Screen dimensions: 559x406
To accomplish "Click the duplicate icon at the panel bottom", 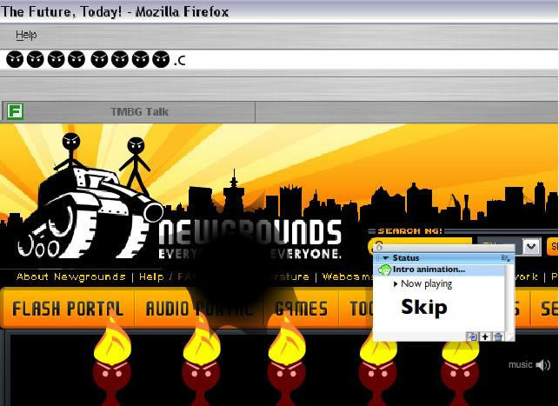I will coord(472,336).
